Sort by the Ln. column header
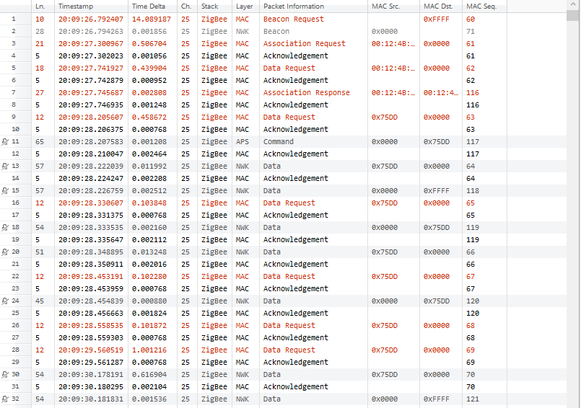 [43, 6]
